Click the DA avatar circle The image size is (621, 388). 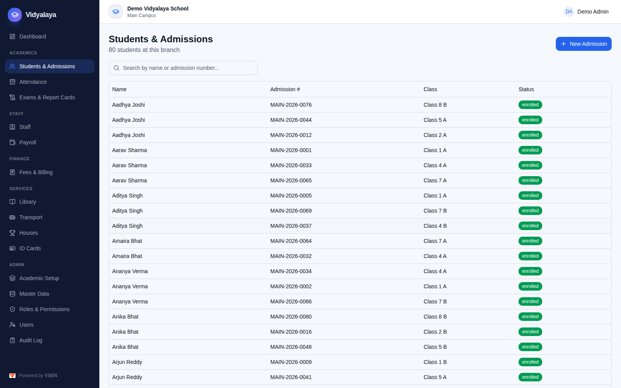click(x=569, y=12)
